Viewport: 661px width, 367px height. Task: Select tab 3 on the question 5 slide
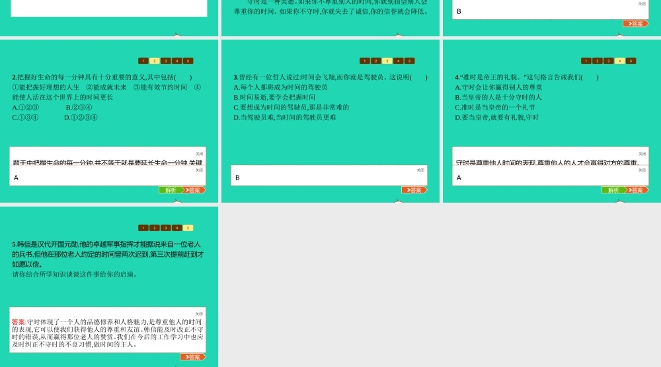click(166, 228)
